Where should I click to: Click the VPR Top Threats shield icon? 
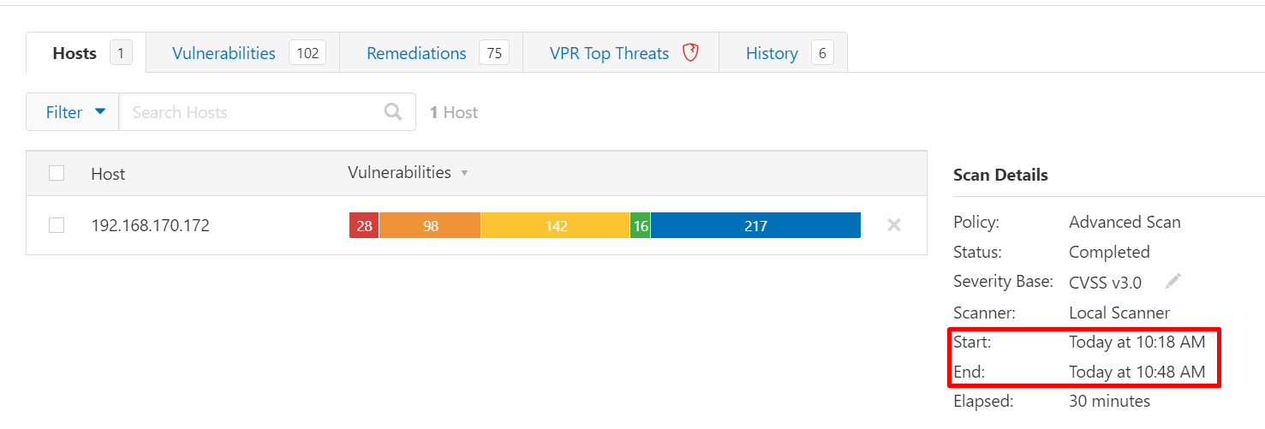(690, 53)
